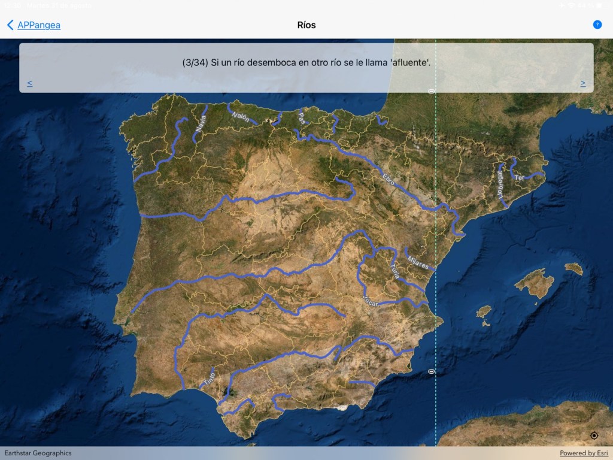Tap the back chevron beside APPangea
Viewport: 613px width, 460px height.
point(10,25)
